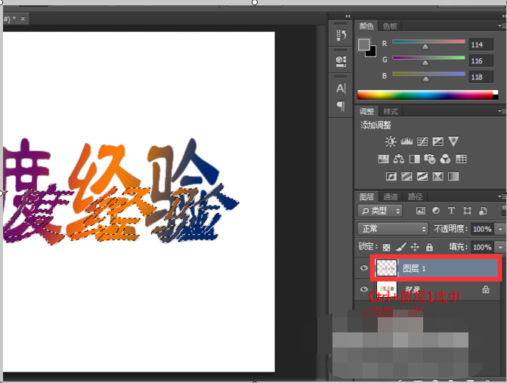
Task: Open the layer filter 类型 dropdown
Action: [380, 211]
